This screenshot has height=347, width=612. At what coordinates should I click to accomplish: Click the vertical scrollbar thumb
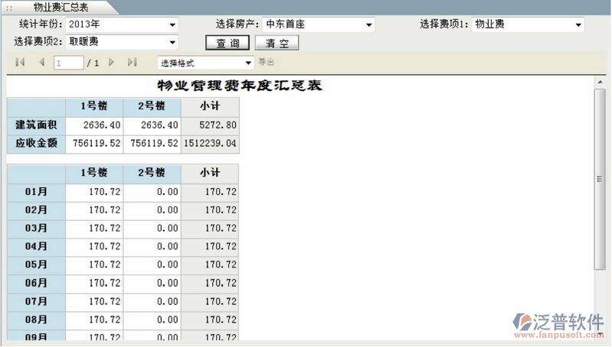[600, 177]
